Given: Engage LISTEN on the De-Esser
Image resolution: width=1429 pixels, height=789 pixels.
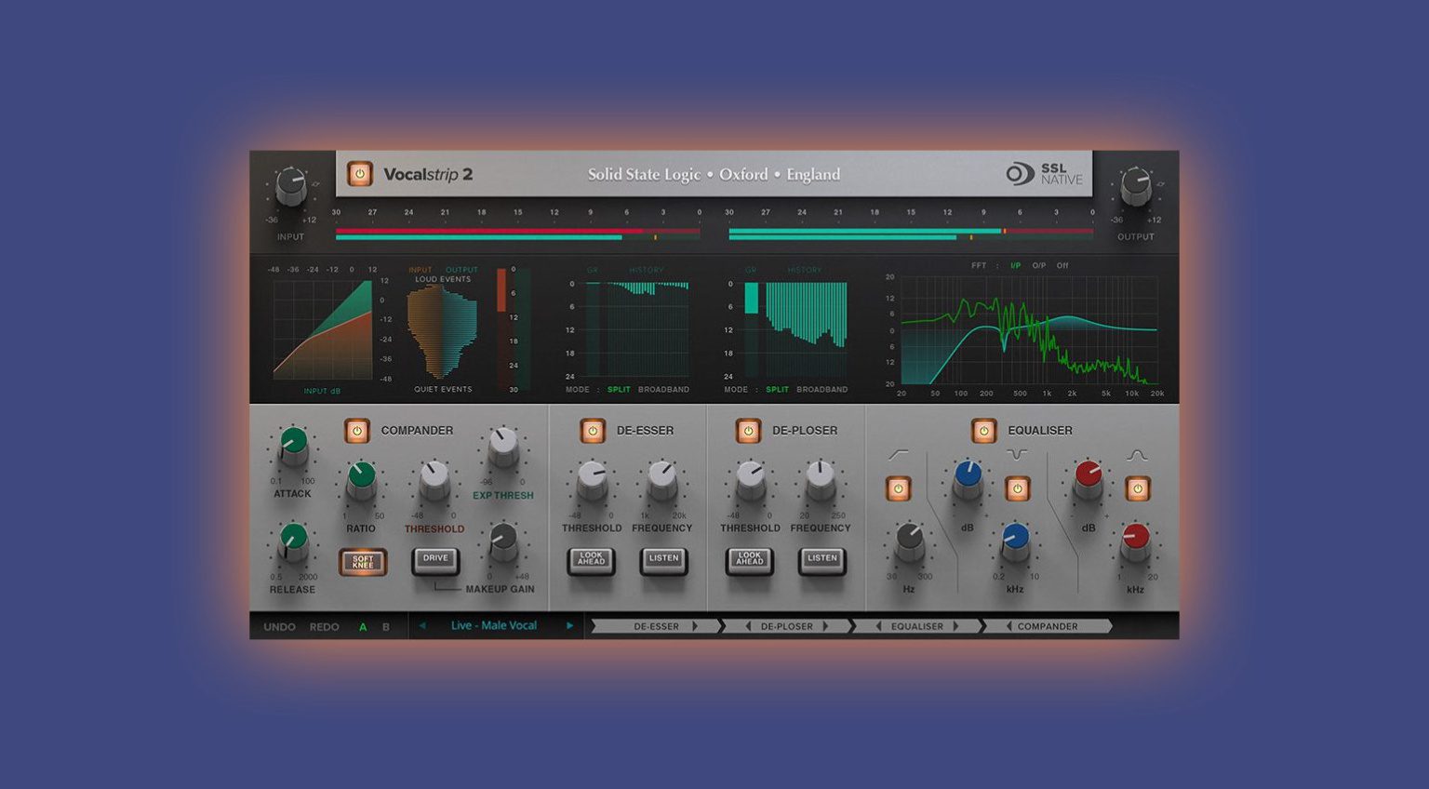Looking at the screenshot, I should point(663,559).
